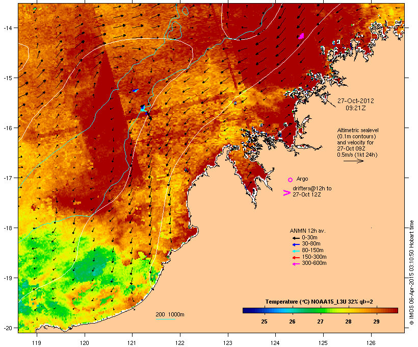The image size is (418, 347).
Task: Click the '80-150m' depth label
Action: click(312, 251)
